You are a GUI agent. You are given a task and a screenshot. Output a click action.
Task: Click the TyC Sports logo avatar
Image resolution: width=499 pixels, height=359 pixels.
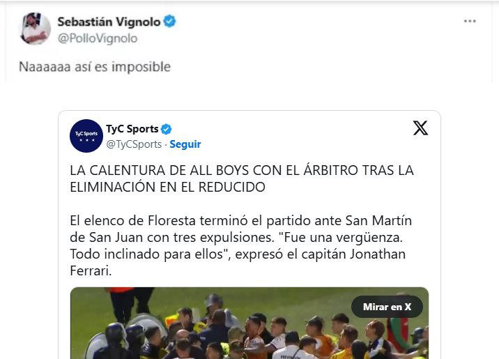pos(86,136)
